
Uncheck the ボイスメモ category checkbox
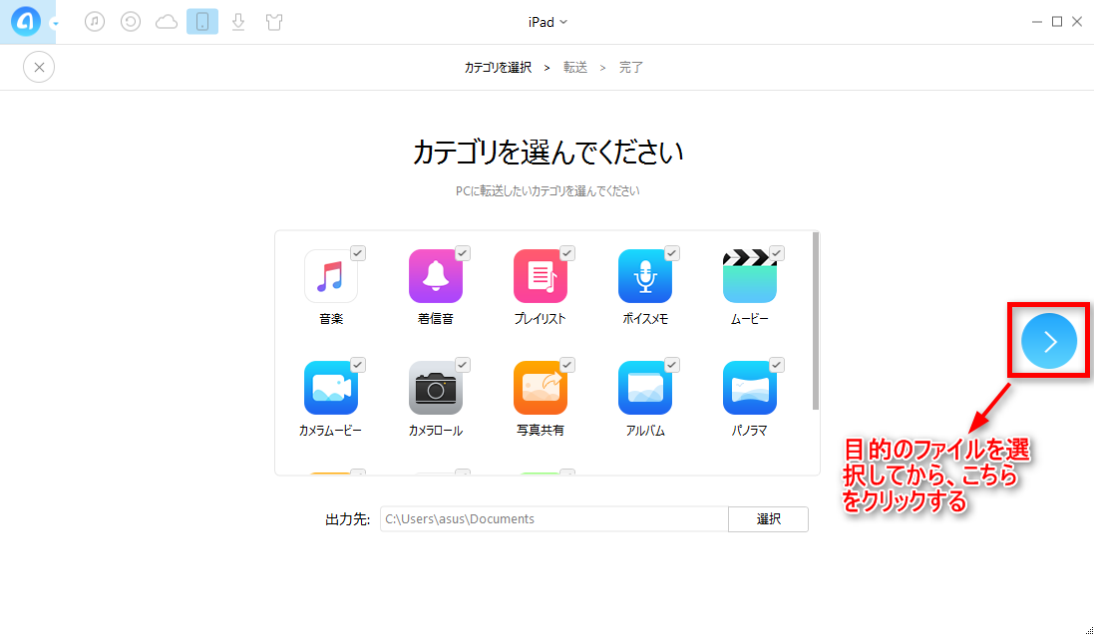(672, 253)
